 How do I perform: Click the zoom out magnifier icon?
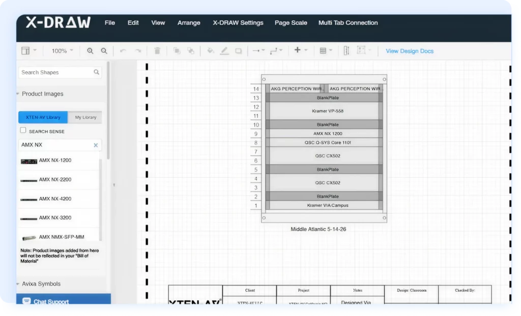click(x=104, y=51)
